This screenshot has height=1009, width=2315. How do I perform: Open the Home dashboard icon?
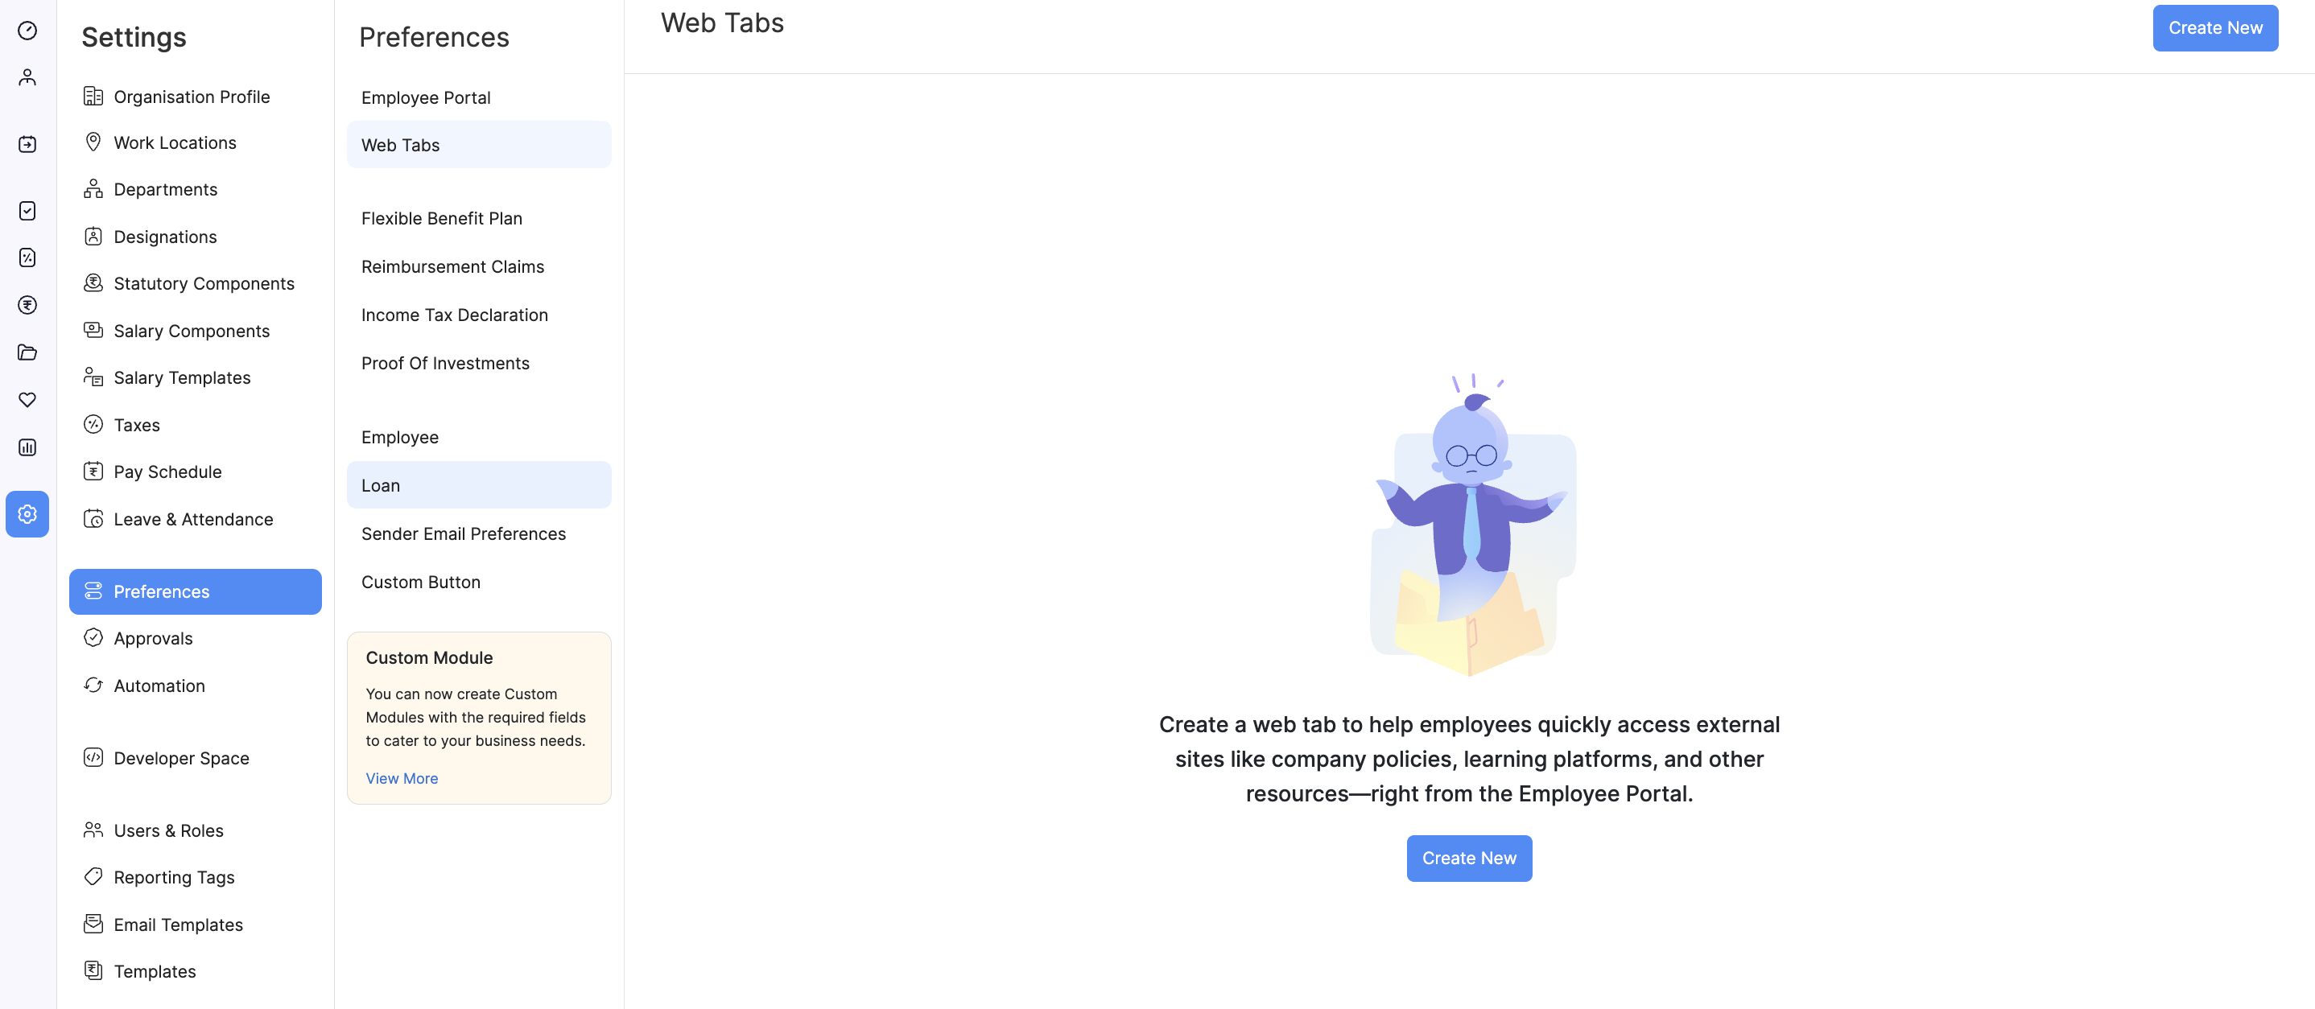pyautogui.click(x=27, y=30)
